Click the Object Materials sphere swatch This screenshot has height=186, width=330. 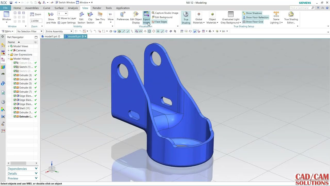tap(212, 14)
